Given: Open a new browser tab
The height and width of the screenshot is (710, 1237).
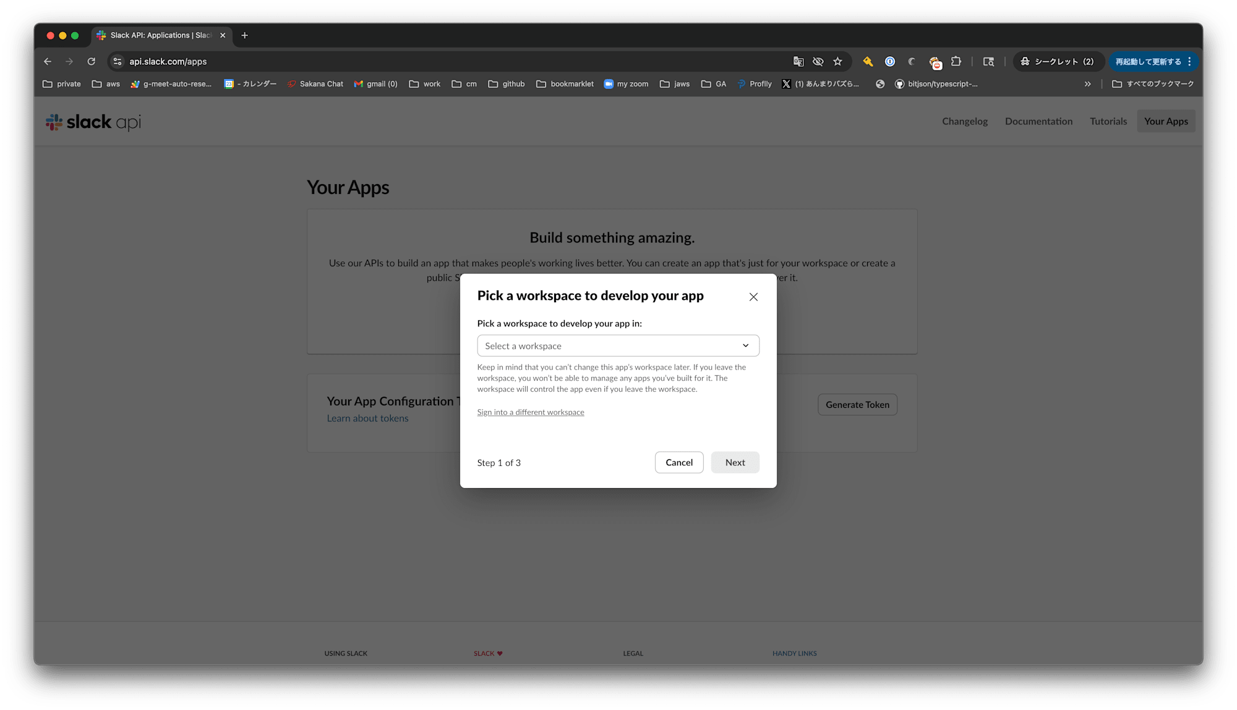Looking at the screenshot, I should coord(244,35).
